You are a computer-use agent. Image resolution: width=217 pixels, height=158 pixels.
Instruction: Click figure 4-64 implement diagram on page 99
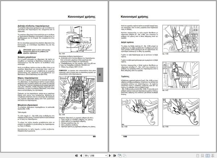(x=77, y=39)
